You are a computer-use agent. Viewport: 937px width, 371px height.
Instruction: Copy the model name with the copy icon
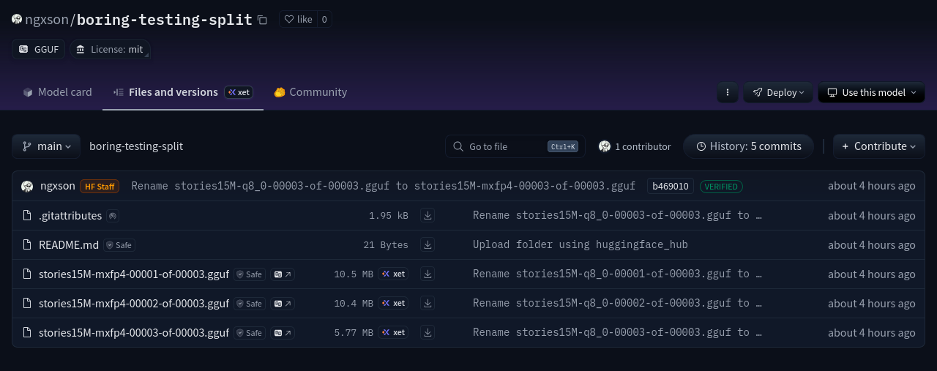click(262, 20)
